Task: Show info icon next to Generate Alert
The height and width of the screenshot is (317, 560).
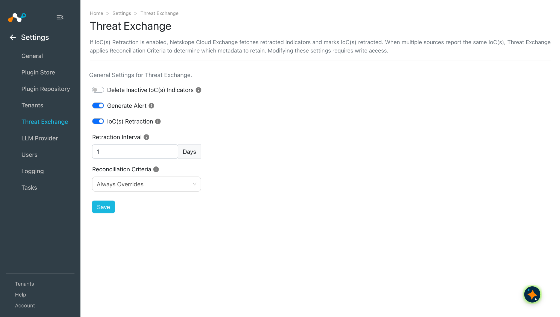Action: pyautogui.click(x=151, y=106)
